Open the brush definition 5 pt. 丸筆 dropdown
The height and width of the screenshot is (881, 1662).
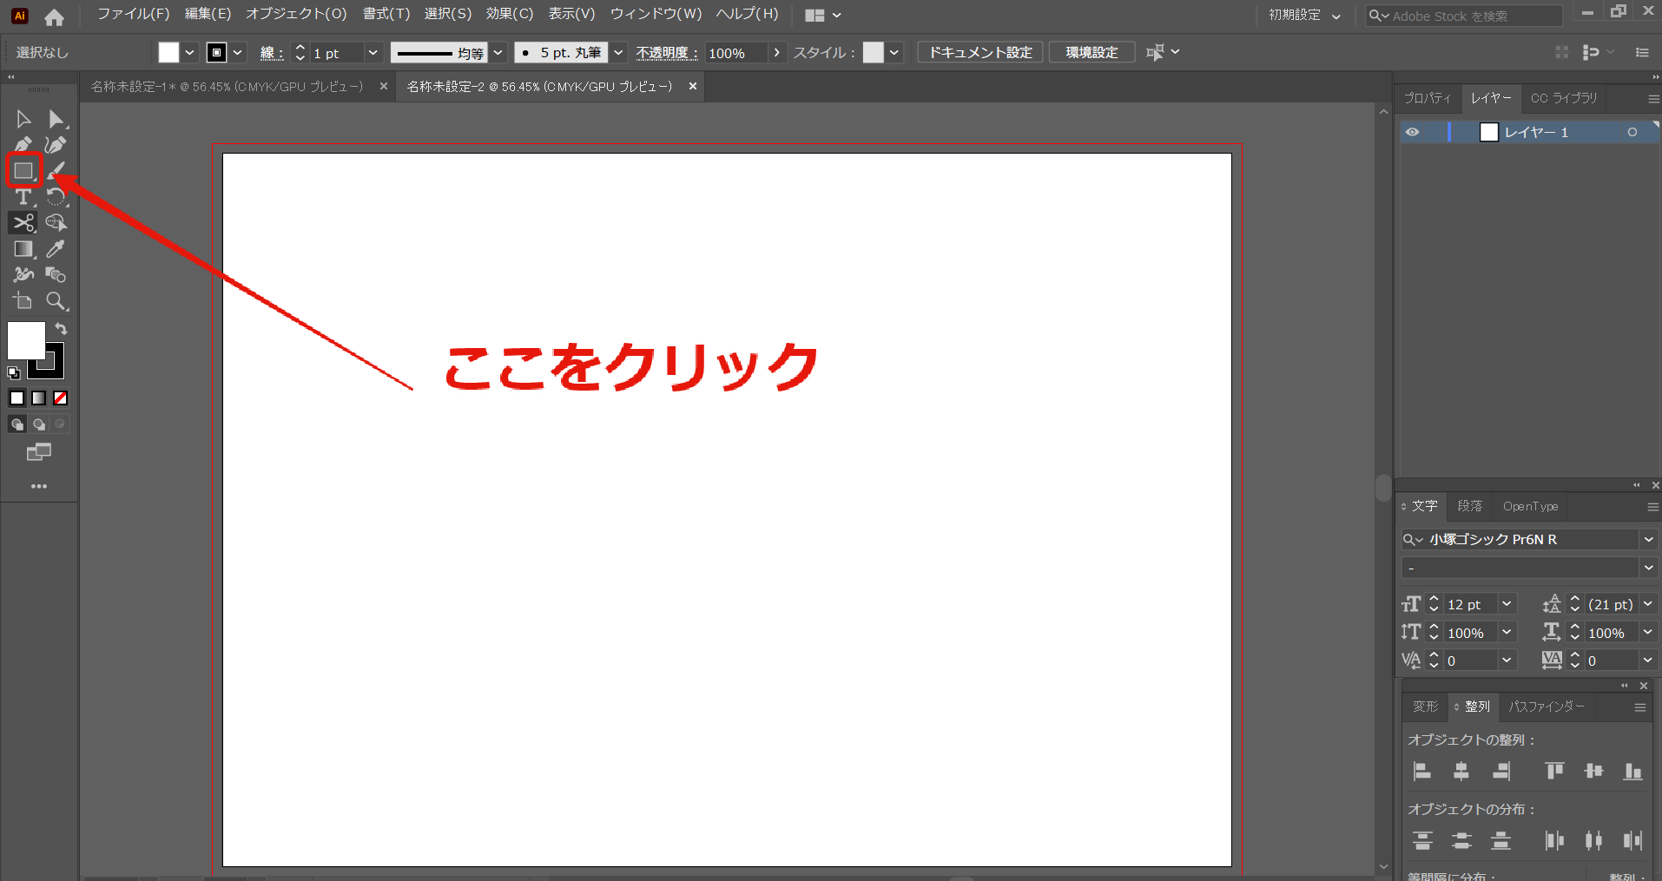point(618,53)
